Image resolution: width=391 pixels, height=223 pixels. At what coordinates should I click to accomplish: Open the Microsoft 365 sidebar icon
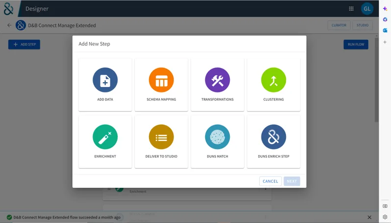385,20
